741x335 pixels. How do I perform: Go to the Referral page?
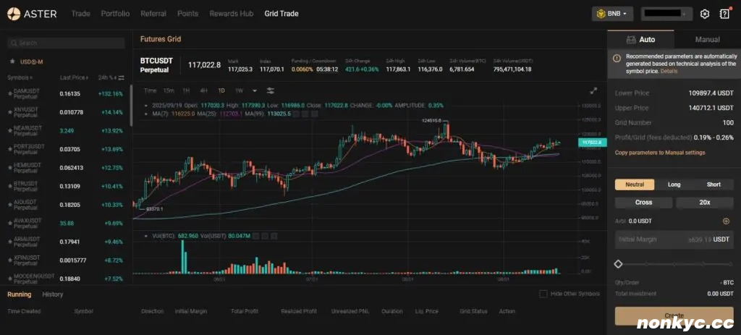[x=153, y=14]
